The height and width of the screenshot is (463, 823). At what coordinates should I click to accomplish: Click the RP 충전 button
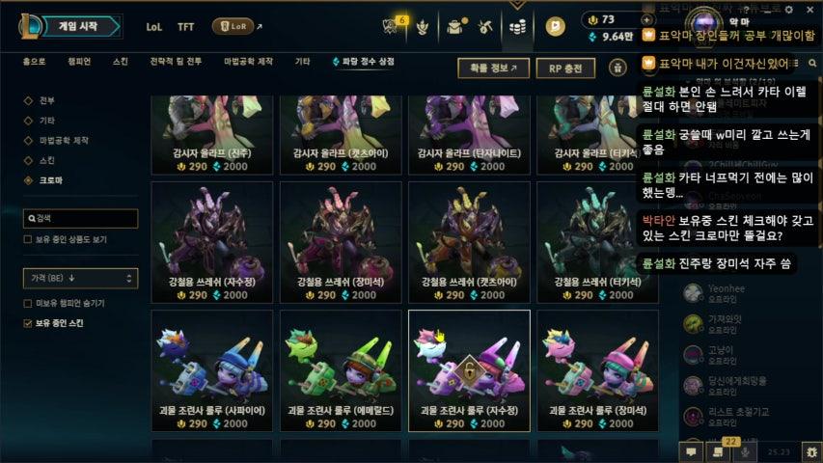[565, 68]
